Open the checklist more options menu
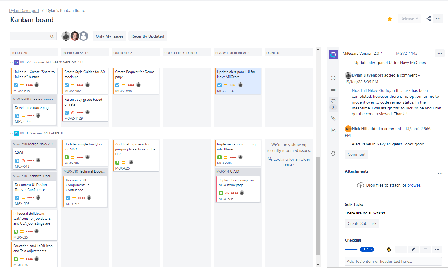448x268 pixels. 437,249
